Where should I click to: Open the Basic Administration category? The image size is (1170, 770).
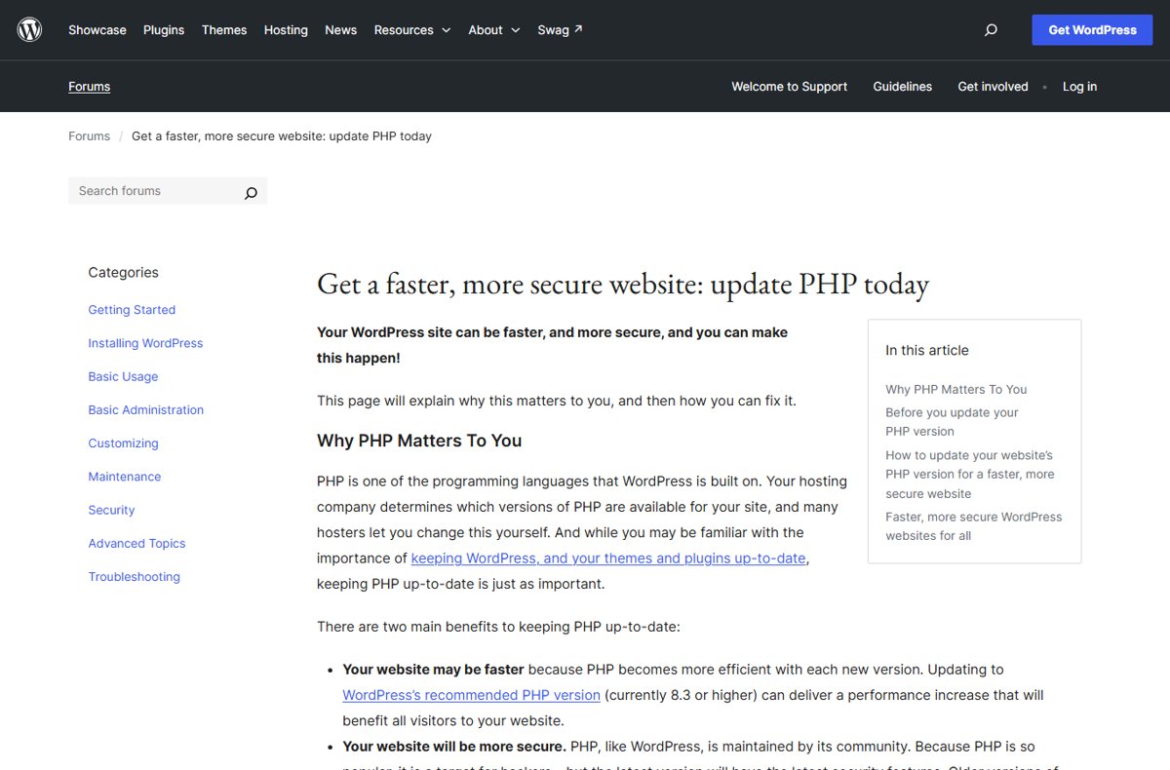click(x=146, y=410)
